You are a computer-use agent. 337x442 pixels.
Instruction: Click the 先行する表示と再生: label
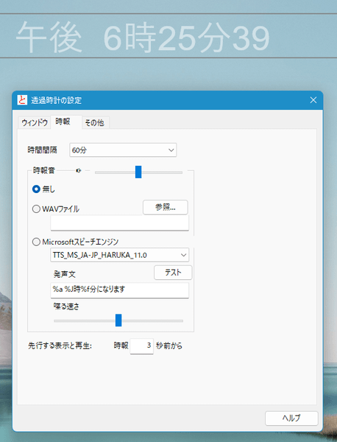60,346
